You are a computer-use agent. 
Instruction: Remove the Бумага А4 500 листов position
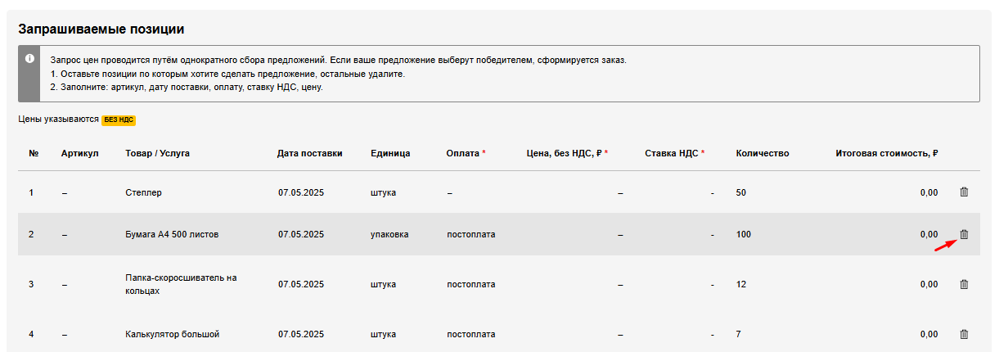click(x=964, y=234)
